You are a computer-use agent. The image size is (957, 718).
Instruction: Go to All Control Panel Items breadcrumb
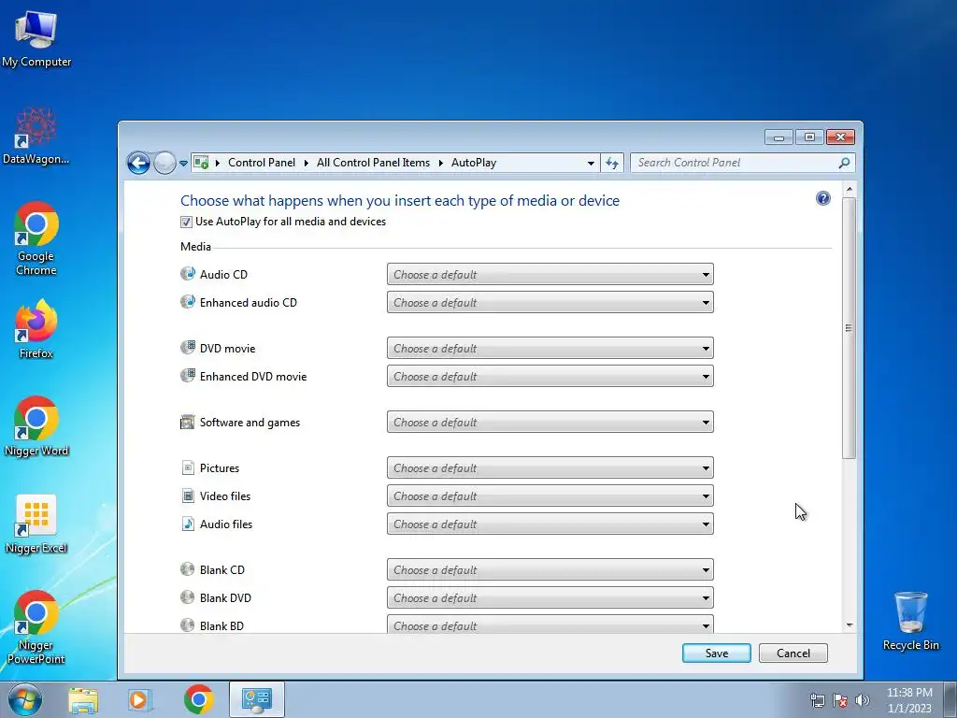coord(373,163)
